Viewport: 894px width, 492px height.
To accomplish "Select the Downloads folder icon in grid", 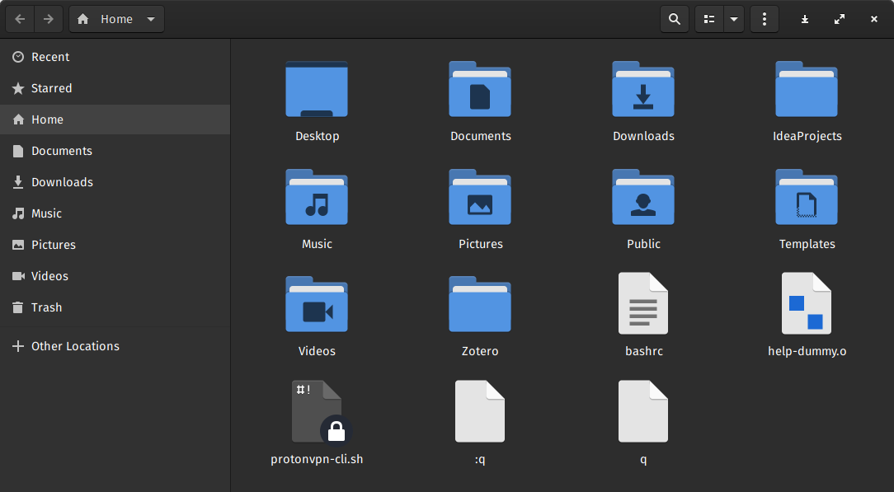I will [643, 90].
